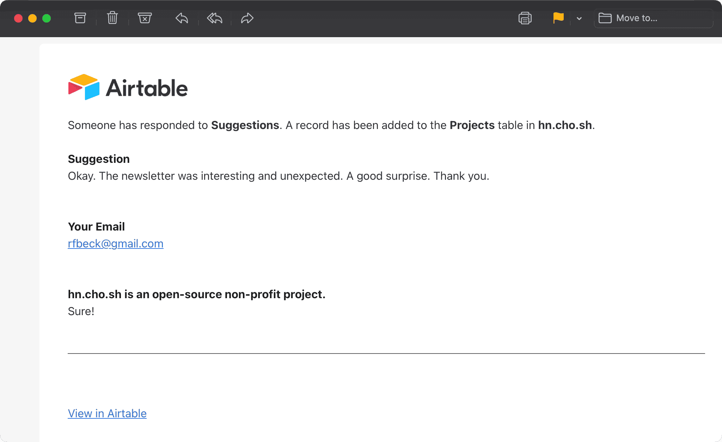This screenshot has width=722, height=442.
Task: Move message to junk folder
Action: click(145, 18)
